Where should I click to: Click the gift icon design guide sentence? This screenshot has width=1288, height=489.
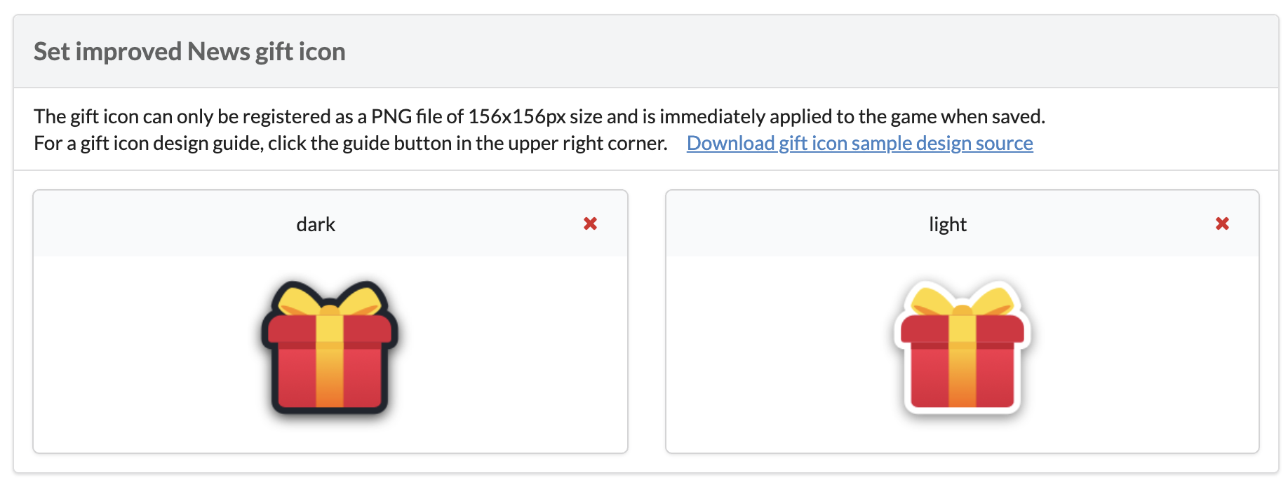point(351,143)
